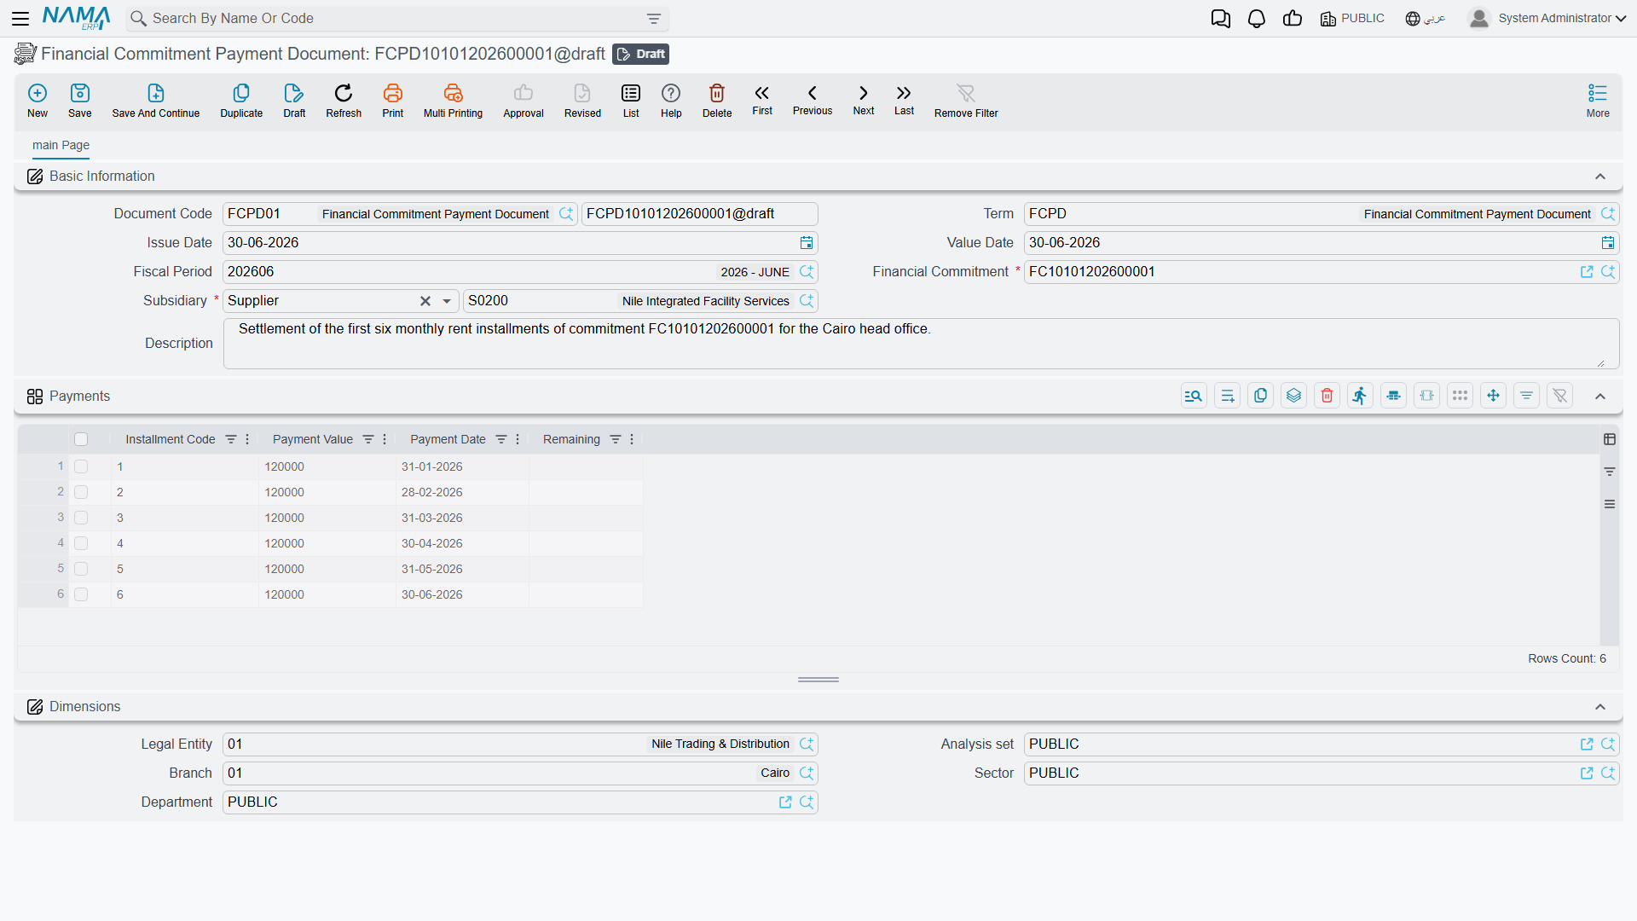Viewport: 1637px width, 921px height.
Task: Open the System Administrator user menu
Action: coord(1547,19)
